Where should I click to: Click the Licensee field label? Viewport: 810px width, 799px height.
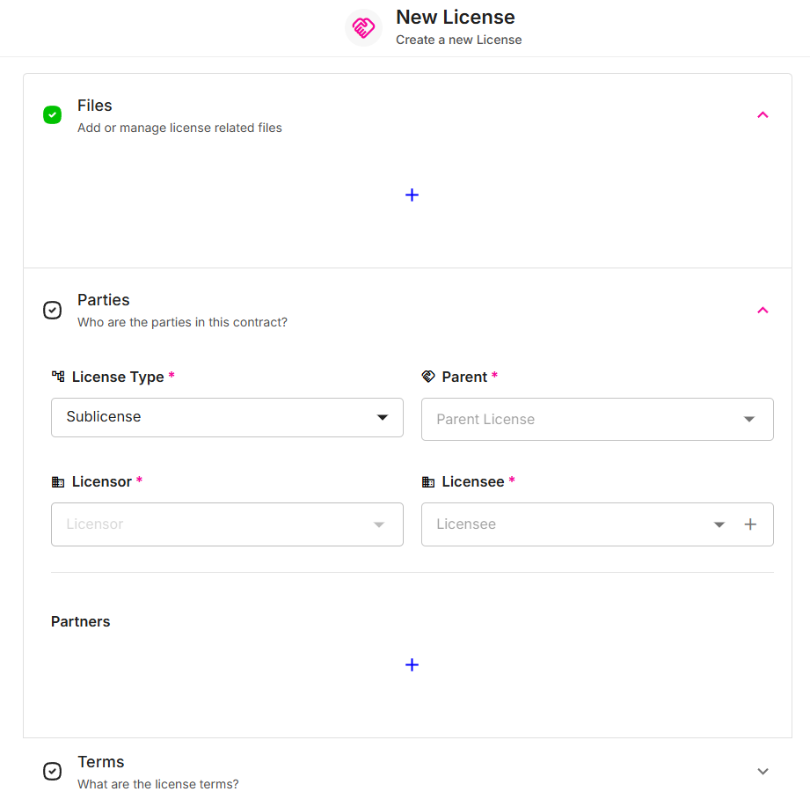tap(472, 481)
